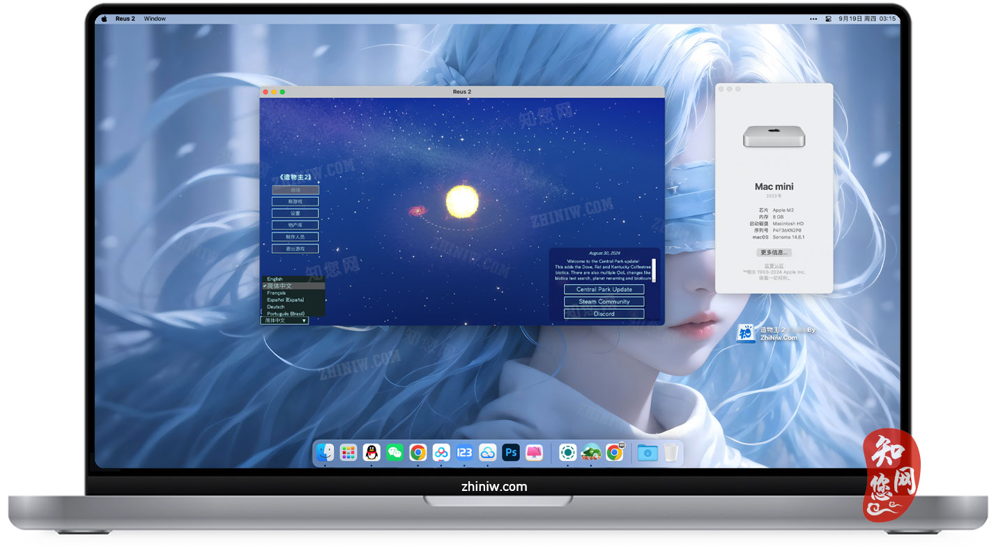Open the white cloud sync app icon
This screenshot has height=555, width=996.
pyautogui.click(x=488, y=453)
